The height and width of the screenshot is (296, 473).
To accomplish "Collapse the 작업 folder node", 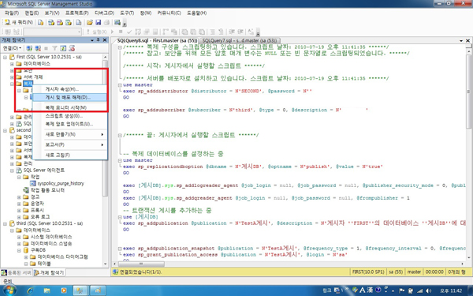I will click(x=19, y=177).
